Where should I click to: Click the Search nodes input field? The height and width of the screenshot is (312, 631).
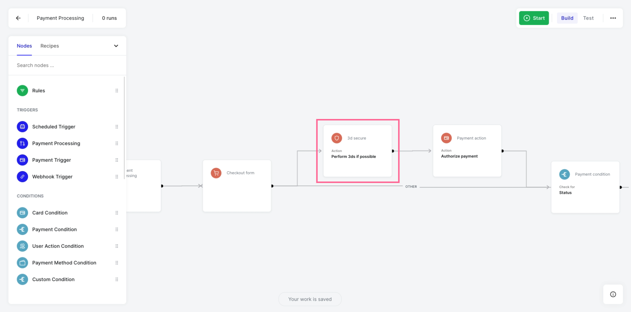tap(67, 65)
